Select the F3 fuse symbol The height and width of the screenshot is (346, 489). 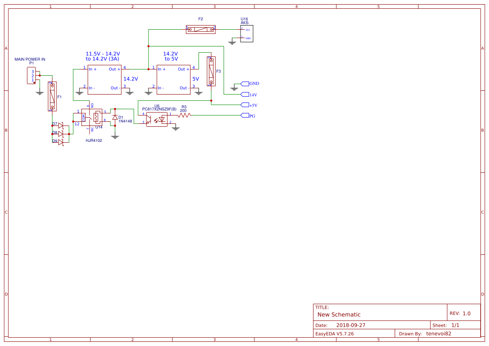(211, 72)
